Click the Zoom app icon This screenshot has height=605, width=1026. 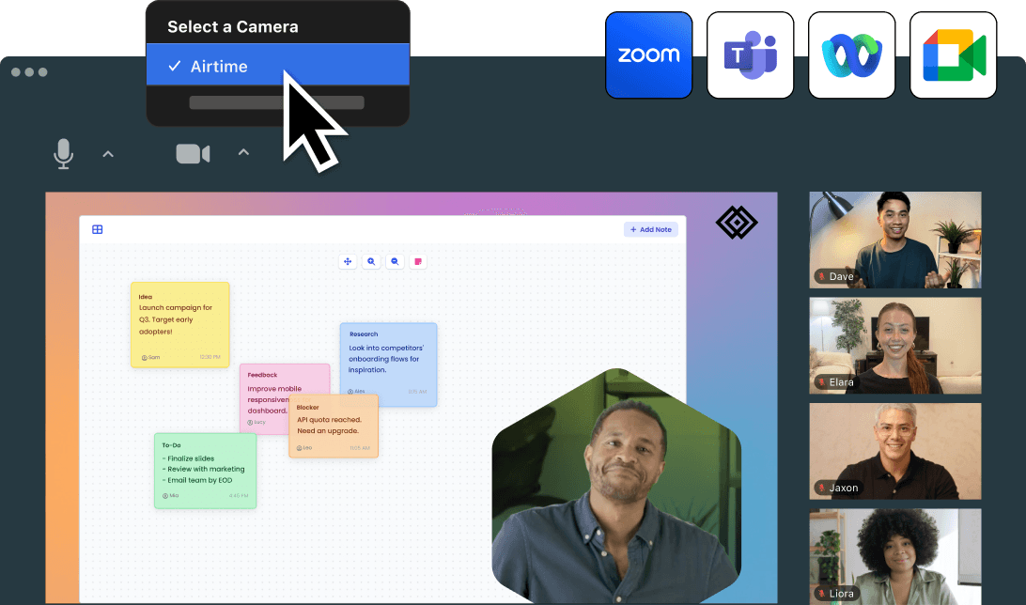(648, 54)
